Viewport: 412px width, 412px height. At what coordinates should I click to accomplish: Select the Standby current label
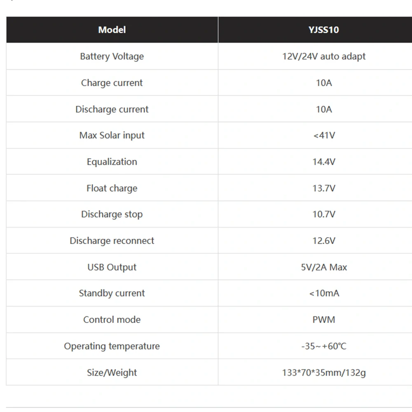pyautogui.click(x=112, y=293)
